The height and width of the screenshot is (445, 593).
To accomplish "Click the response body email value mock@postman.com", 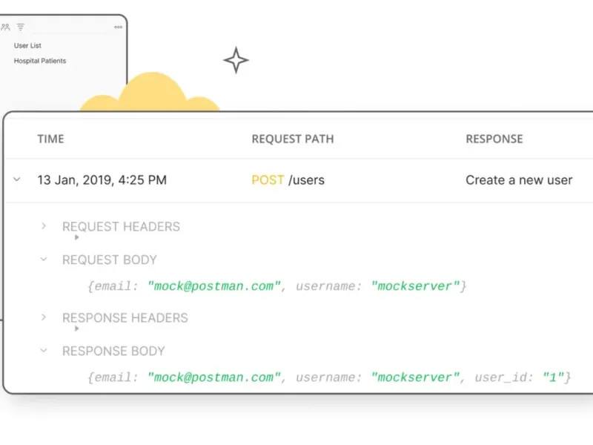I will coord(214,378).
